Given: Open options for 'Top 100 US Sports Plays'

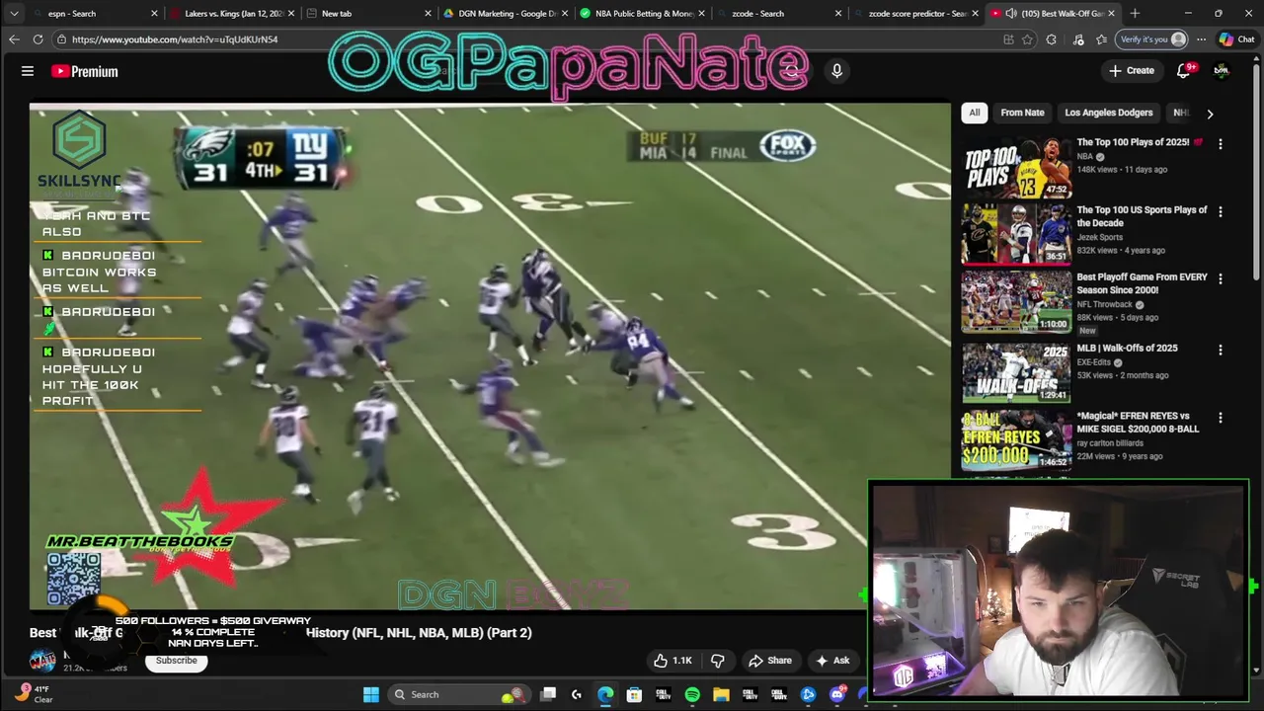Looking at the screenshot, I should pyautogui.click(x=1220, y=211).
